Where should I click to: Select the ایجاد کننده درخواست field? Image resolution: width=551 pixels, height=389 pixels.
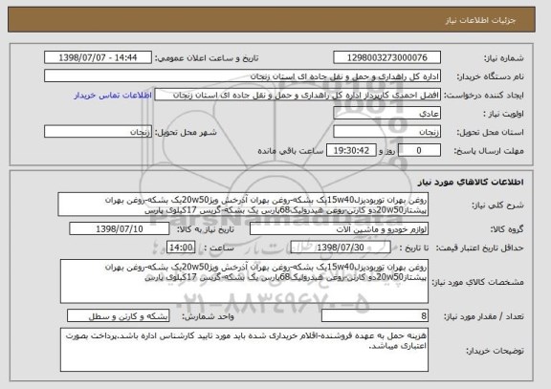(298, 96)
